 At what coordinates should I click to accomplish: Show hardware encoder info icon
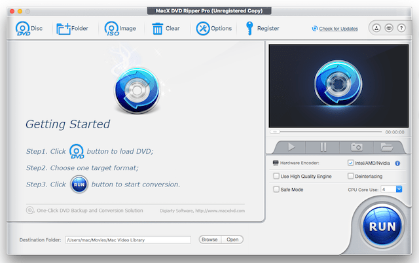point(397,163)
